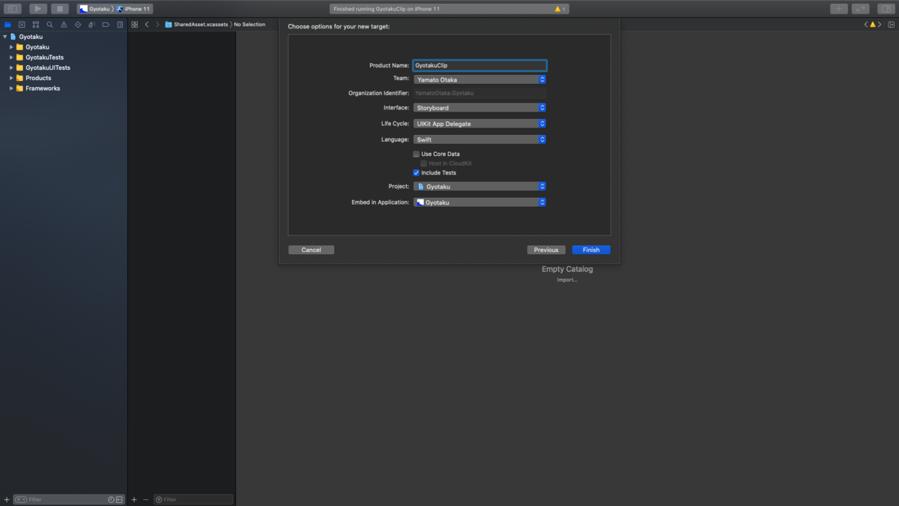Open the Debug navigator

(91, 25)
